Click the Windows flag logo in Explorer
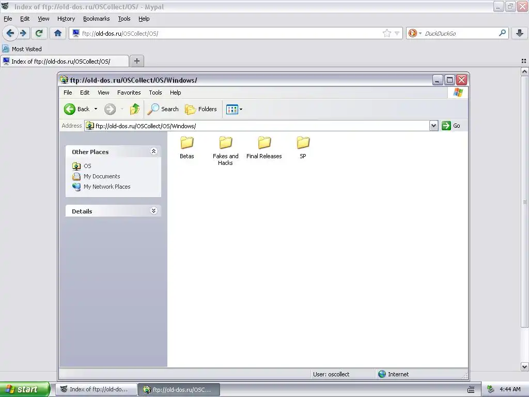529x397 pixels. (458, 93)
